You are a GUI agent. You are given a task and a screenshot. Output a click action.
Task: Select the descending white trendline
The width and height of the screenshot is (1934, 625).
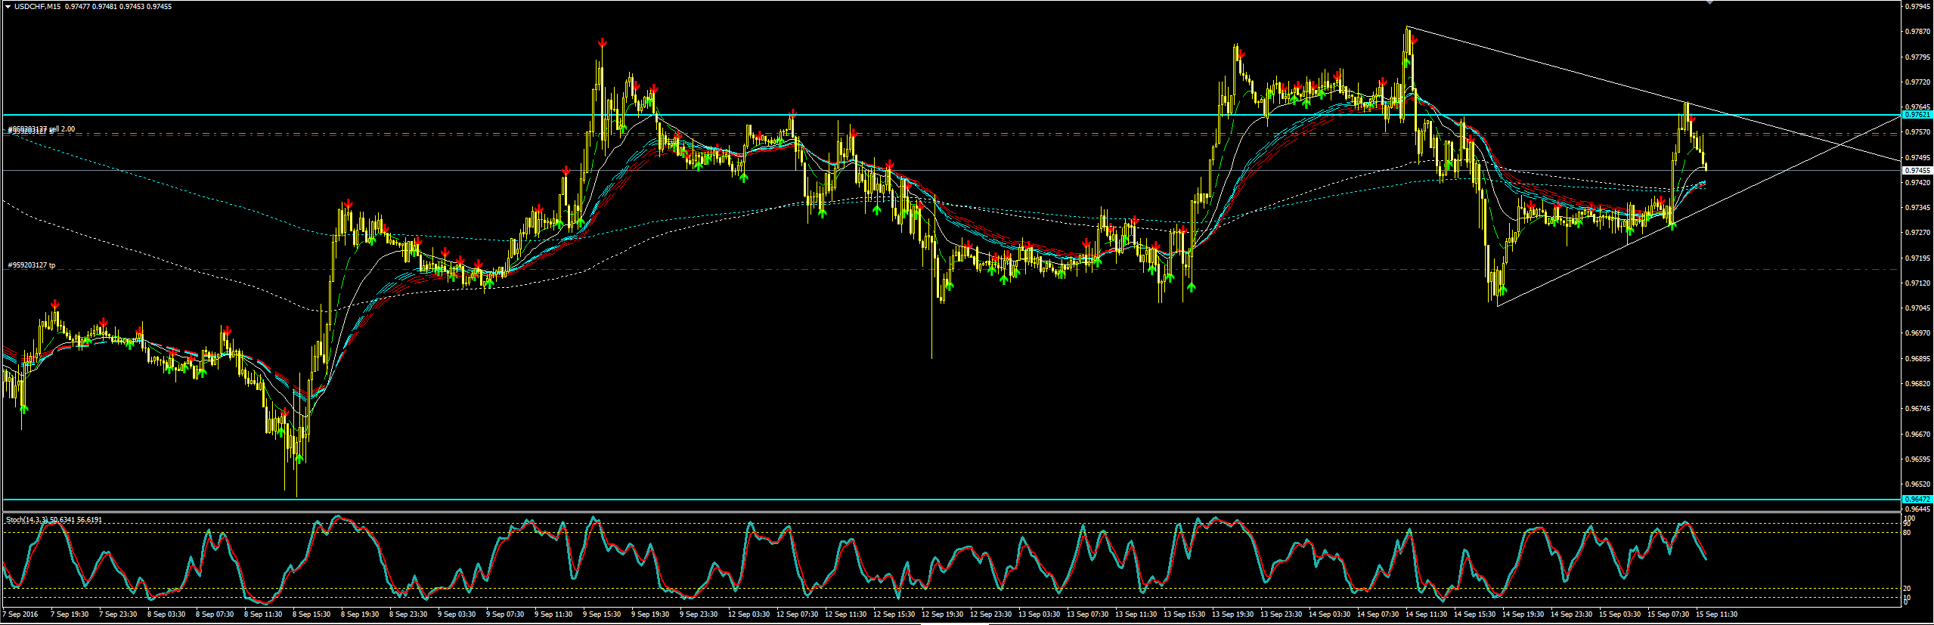click(x=1654, y=94)
